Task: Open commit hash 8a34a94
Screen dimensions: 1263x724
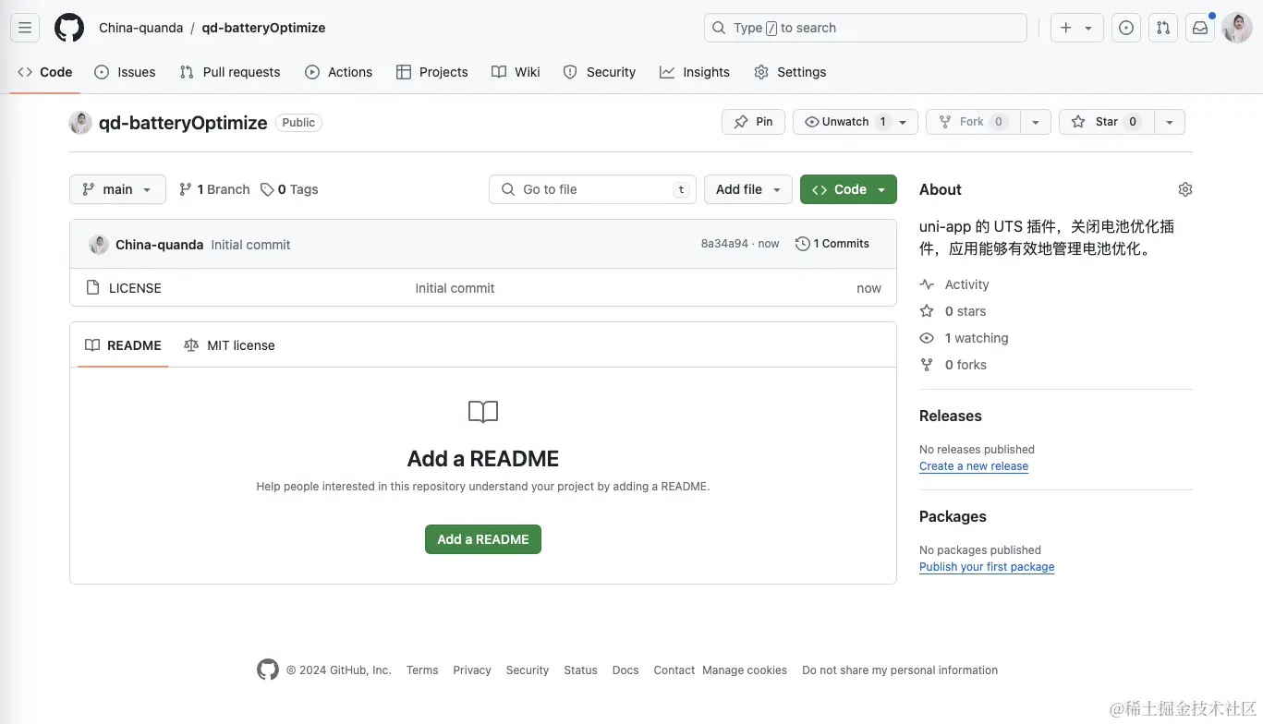Action: 724,244
